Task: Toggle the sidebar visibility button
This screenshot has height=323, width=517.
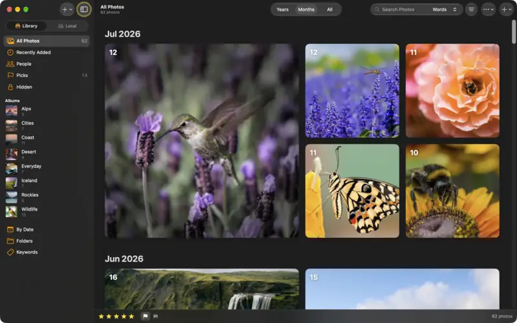Action: point(84,10)
